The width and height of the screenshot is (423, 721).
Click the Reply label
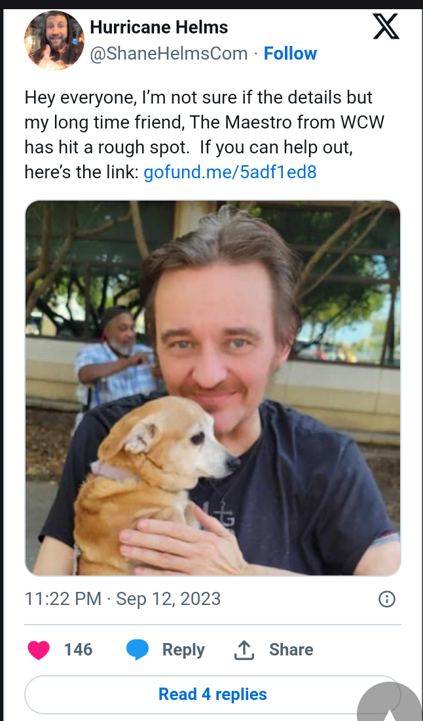tap(183, 650)
